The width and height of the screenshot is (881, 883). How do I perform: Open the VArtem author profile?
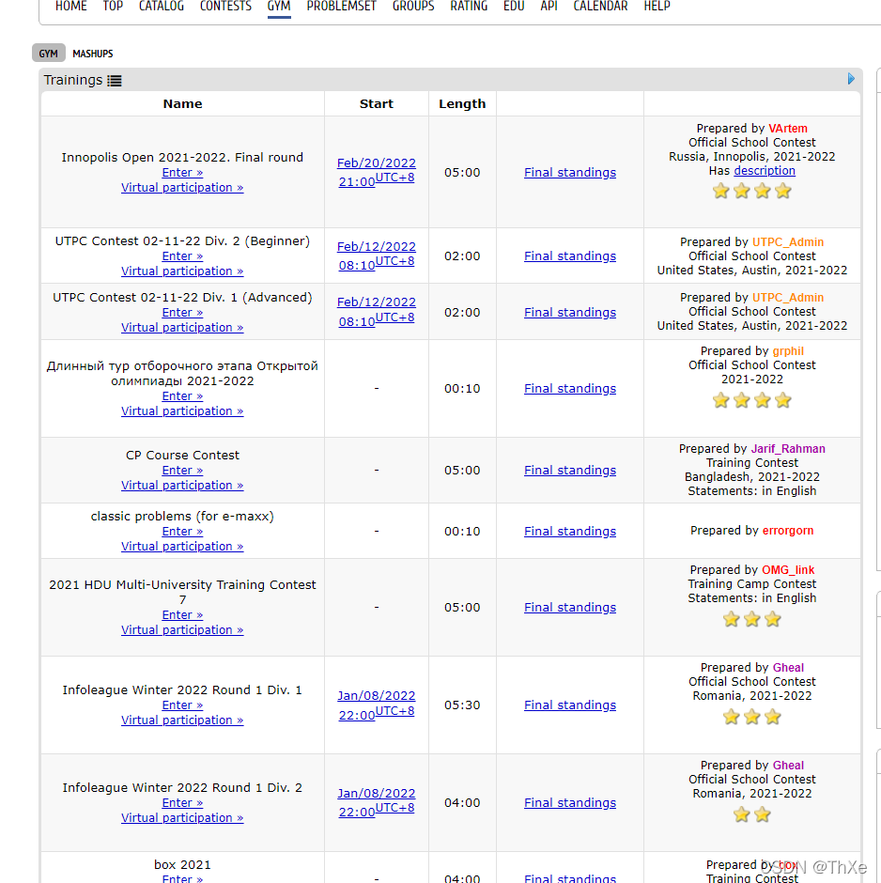pyautogui.click(x=788, y=129)
